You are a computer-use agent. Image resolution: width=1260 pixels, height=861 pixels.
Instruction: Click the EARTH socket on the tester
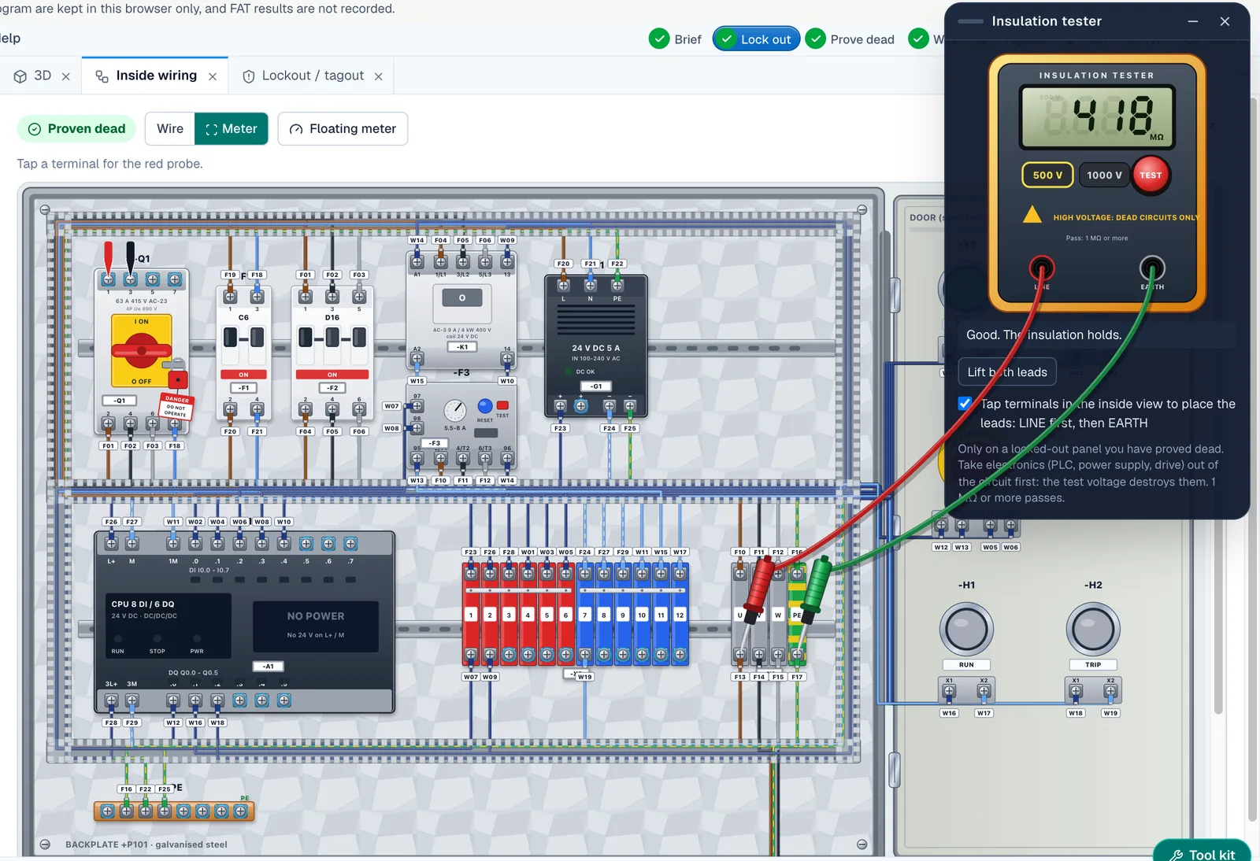[x=1152, y=268]
